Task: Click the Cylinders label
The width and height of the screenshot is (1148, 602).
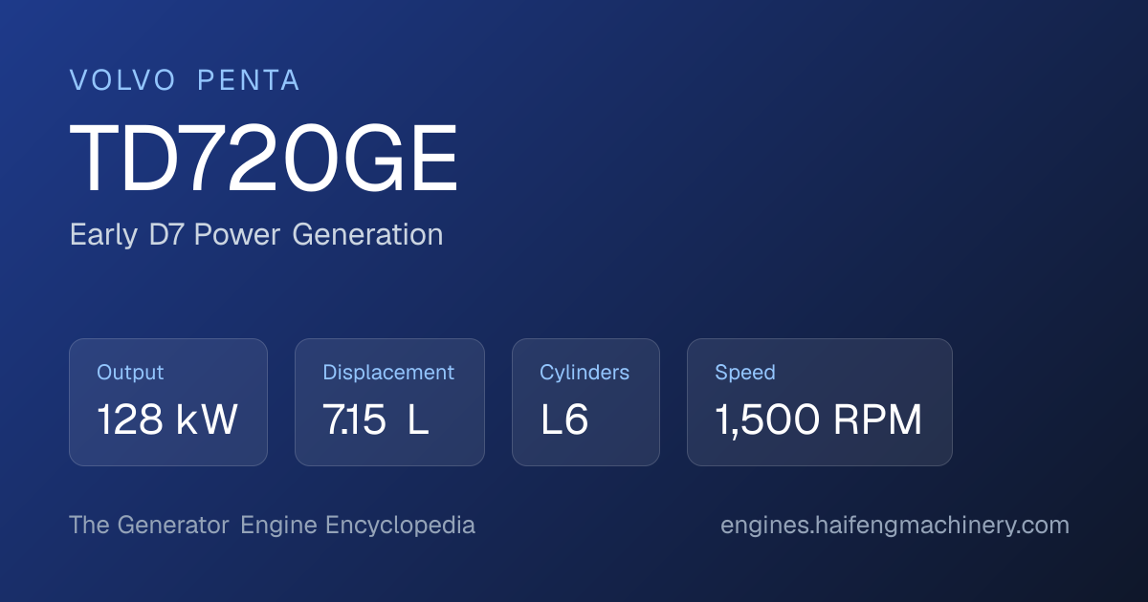Action: [x=585, y=373]
